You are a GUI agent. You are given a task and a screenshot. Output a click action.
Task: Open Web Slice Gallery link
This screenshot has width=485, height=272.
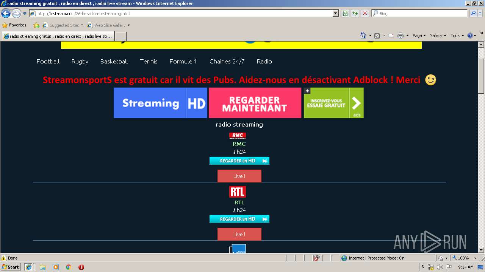click(x=108, y=25)
